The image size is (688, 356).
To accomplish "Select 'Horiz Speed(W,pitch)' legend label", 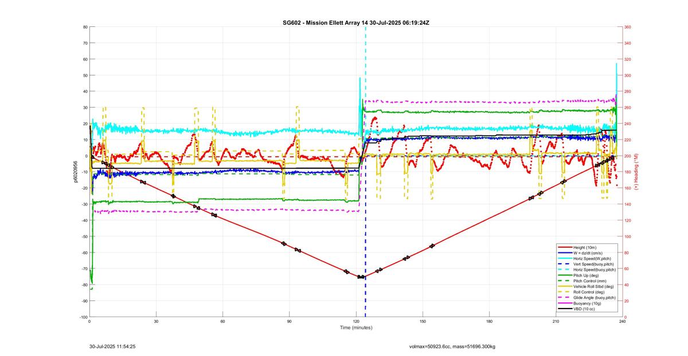I will coord(592,259).
